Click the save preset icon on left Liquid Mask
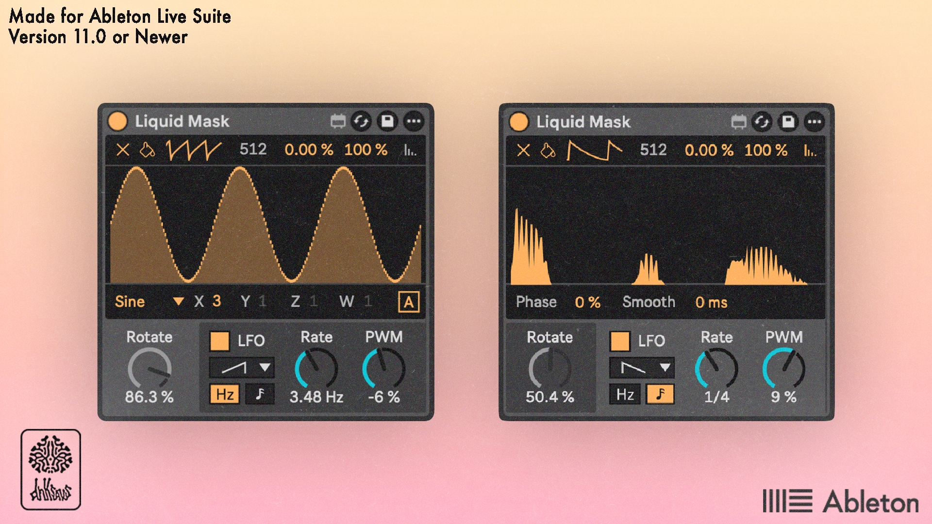Image resolution: width=932 pixels, height=524 pixels. click(x=387, y=121)
